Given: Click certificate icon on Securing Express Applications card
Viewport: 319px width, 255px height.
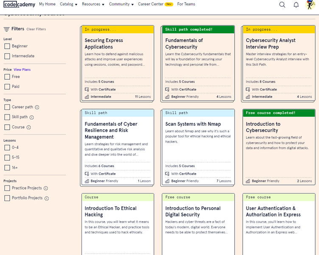Looking at the screenshot, I should [87, 90].
